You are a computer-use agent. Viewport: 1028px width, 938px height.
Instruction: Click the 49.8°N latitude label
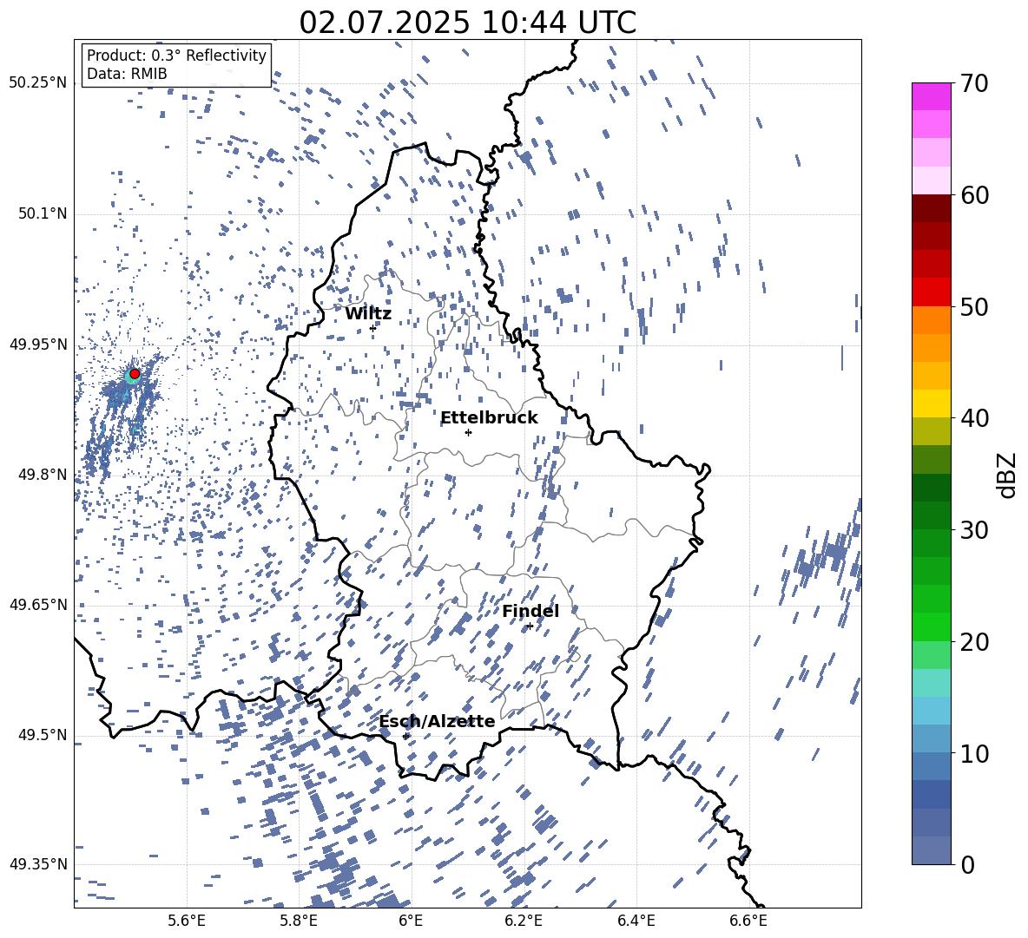(43, 475)
